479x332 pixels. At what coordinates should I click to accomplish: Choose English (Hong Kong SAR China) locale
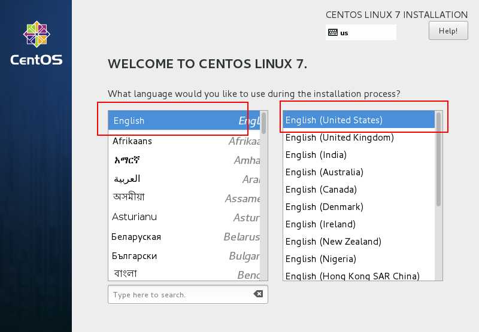359,275
